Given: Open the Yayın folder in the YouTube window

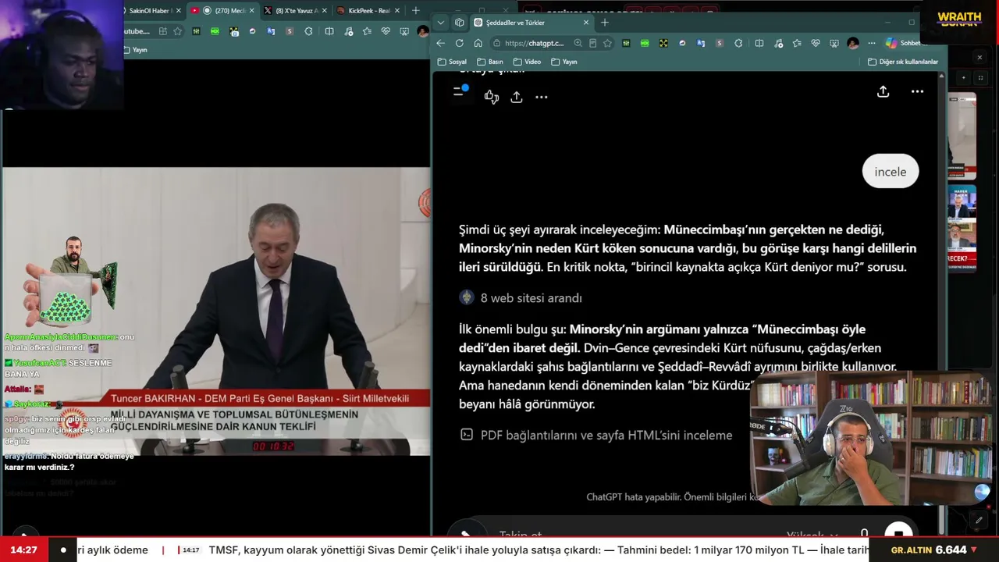Looking at the screenshot, I should (135, 49).
